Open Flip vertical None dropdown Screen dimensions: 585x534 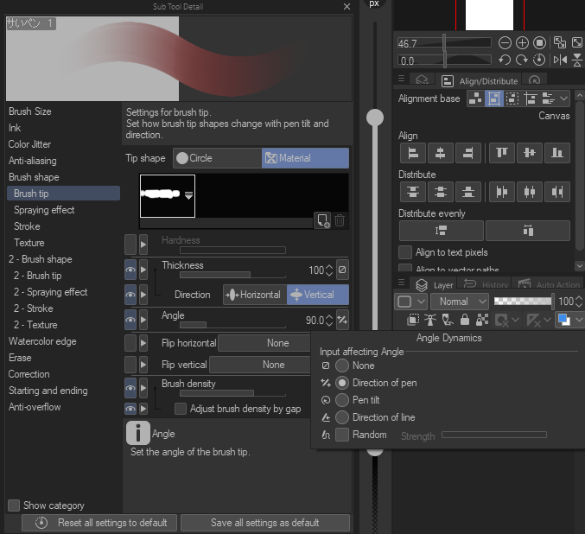[x=260, y=365]
